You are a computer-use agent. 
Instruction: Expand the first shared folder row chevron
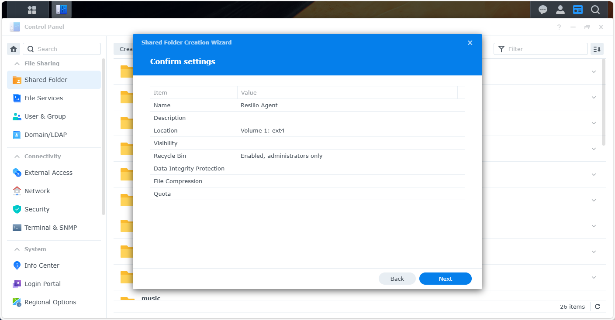[x=594, y=71]
